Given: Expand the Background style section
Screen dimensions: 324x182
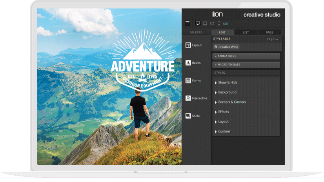Looking at the screenshot, I should (227, 92).
